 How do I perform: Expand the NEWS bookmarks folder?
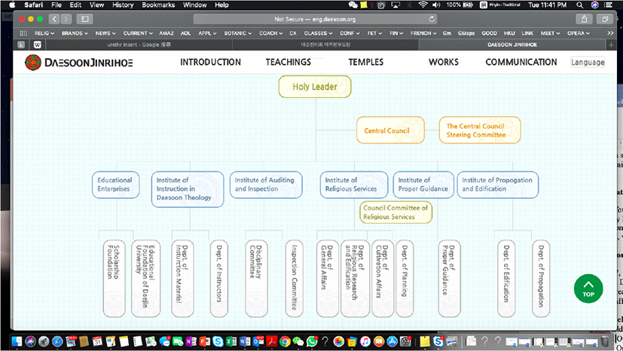(x=105, y=33)
